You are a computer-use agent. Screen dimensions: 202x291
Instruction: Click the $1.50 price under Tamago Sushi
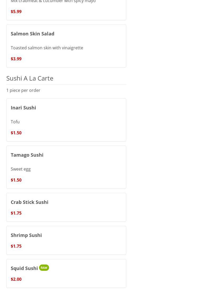pyautogui.click(x=16, y=180)
